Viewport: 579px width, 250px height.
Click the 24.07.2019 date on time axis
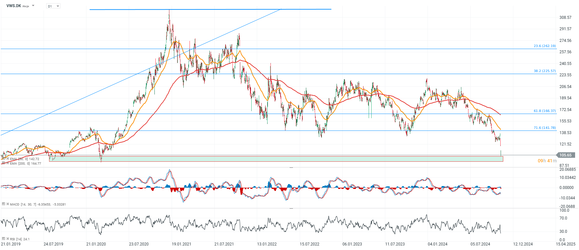point(53,244)
